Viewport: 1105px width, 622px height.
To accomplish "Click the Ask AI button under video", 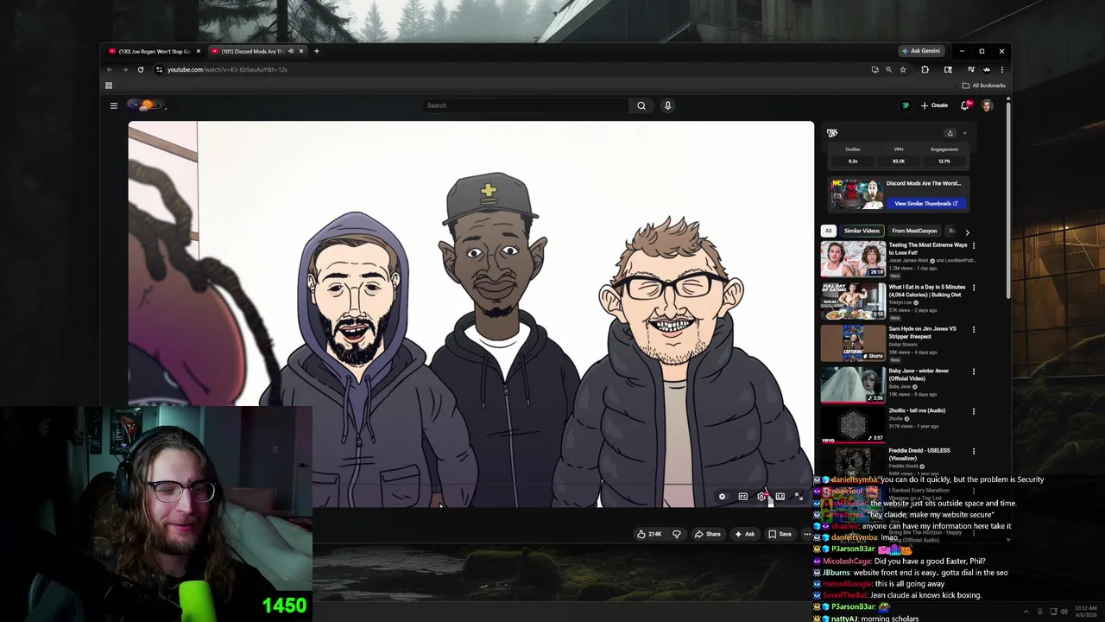I will 745,534.
